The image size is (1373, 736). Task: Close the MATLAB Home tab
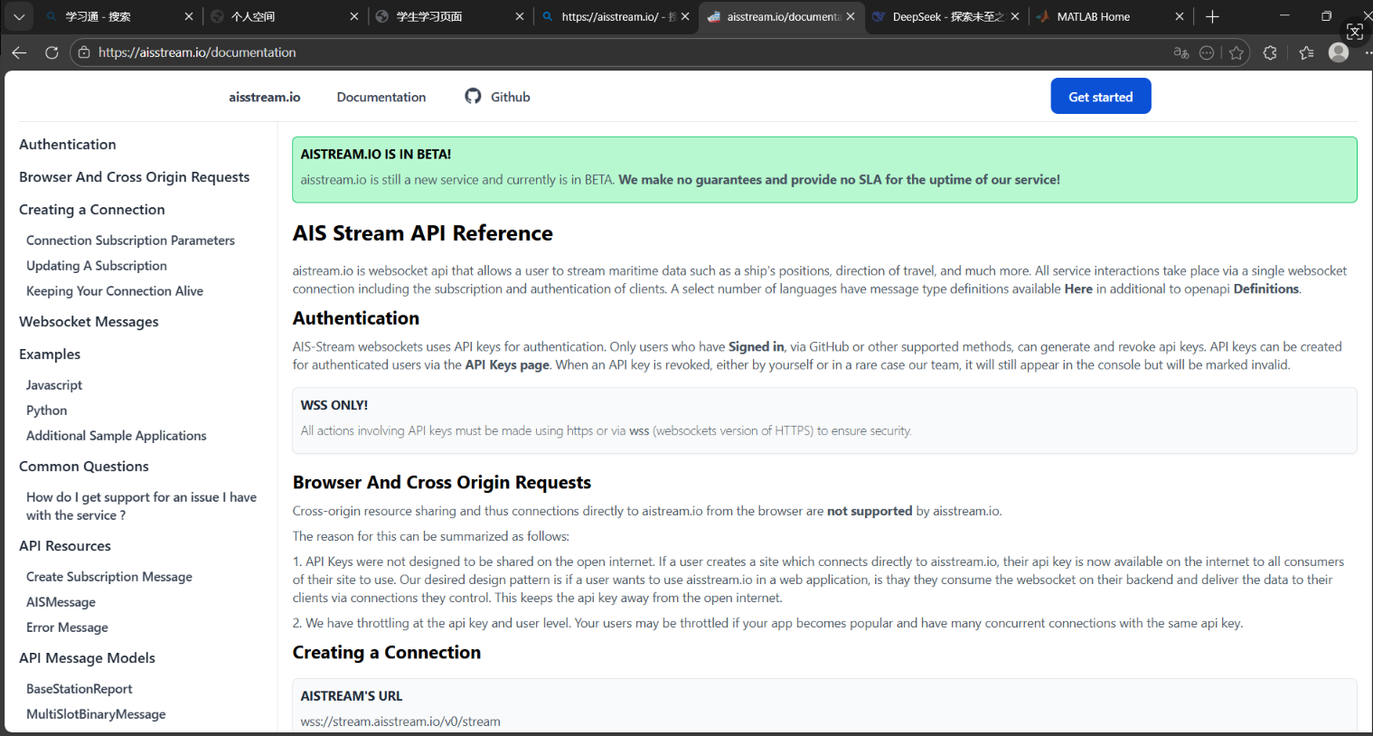pyautogui.click(x=1179, y=16)
